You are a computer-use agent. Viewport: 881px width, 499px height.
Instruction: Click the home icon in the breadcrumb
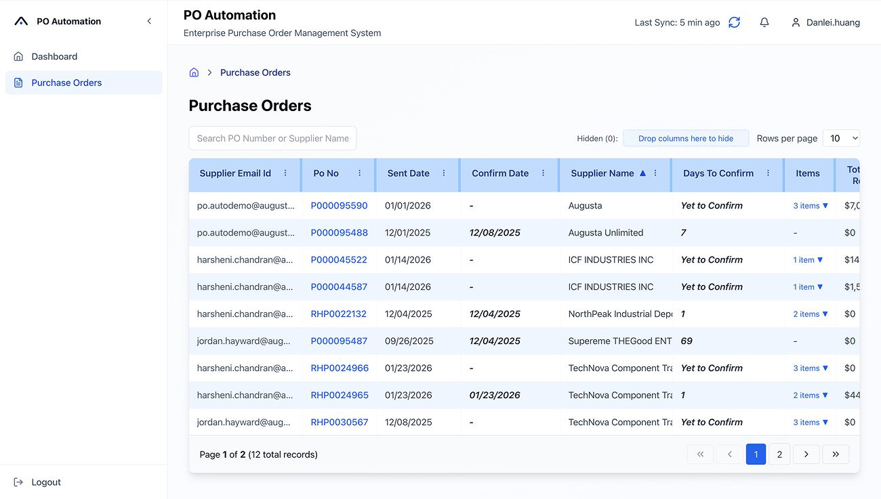click(194, 72)
